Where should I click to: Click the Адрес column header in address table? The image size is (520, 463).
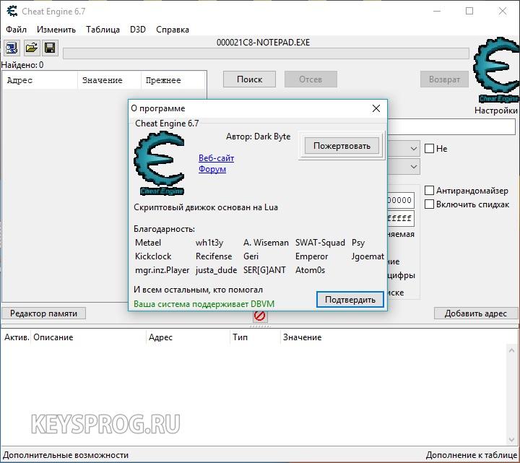pos(188,337)
